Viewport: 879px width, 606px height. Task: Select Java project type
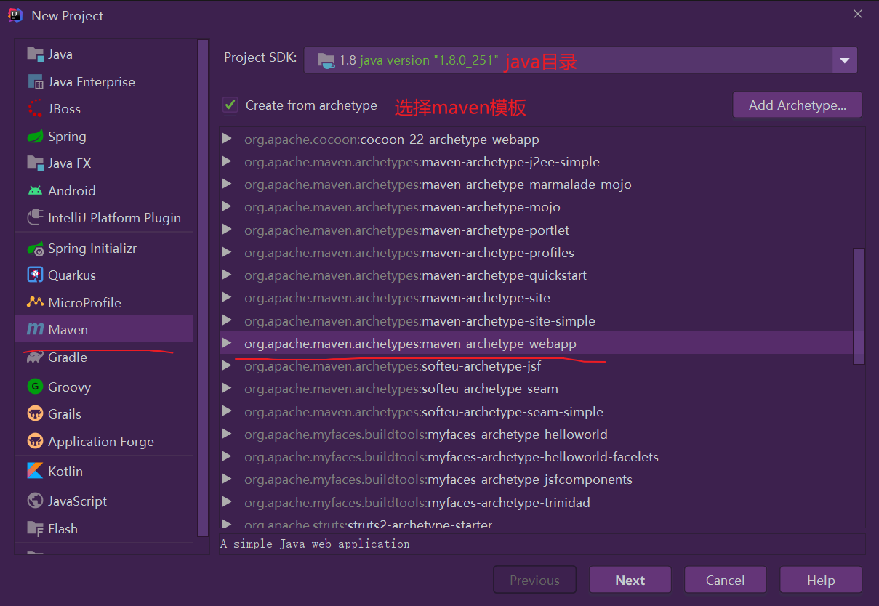tap(104, 54)
